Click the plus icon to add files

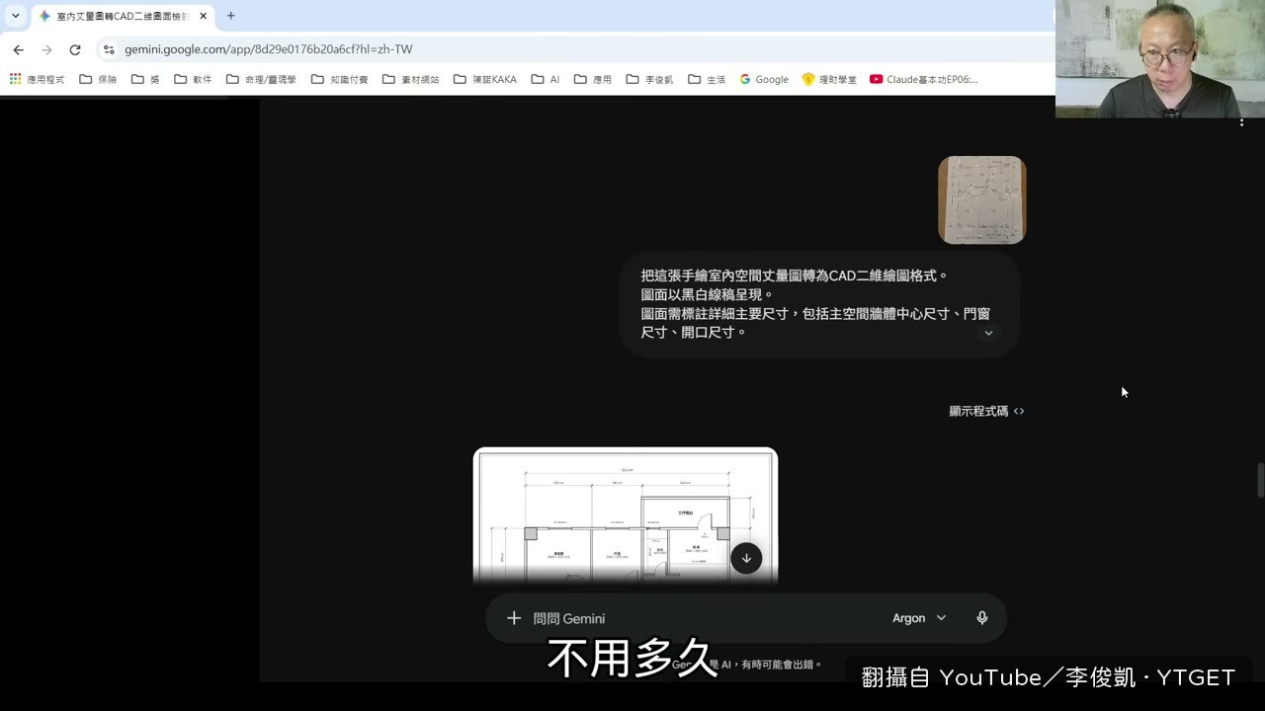click(514, 618)
